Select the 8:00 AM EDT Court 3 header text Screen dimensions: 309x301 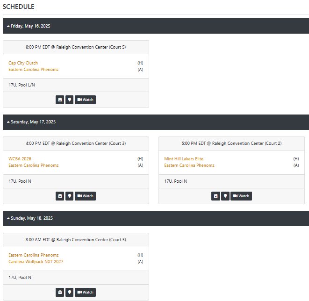coord(76,240)
